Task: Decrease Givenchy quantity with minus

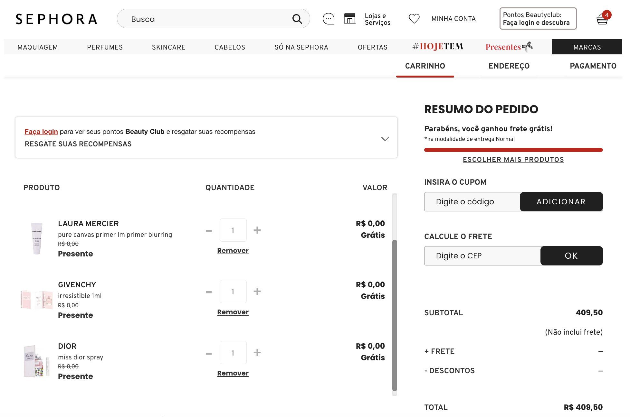Action: (209, 292)
